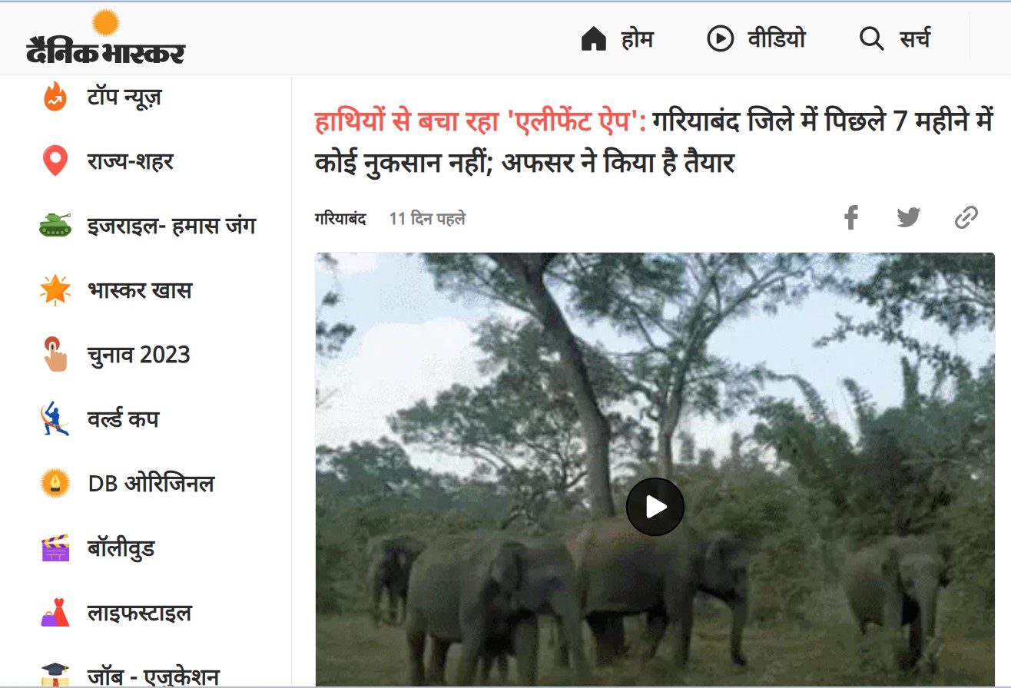Open the बॉलीवुड section

pos(121,548)
